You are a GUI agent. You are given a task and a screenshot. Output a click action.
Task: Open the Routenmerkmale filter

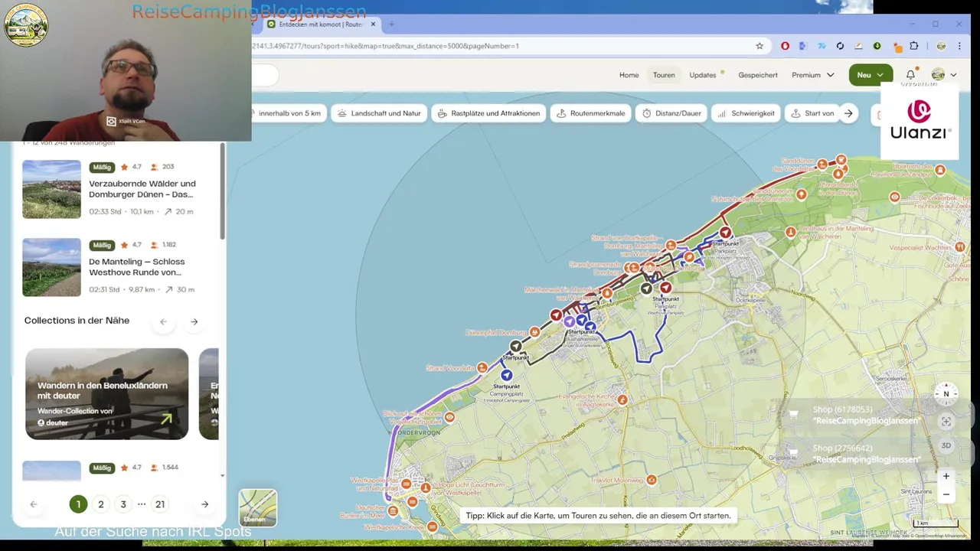pyautogui.click(x=590, y=113)
